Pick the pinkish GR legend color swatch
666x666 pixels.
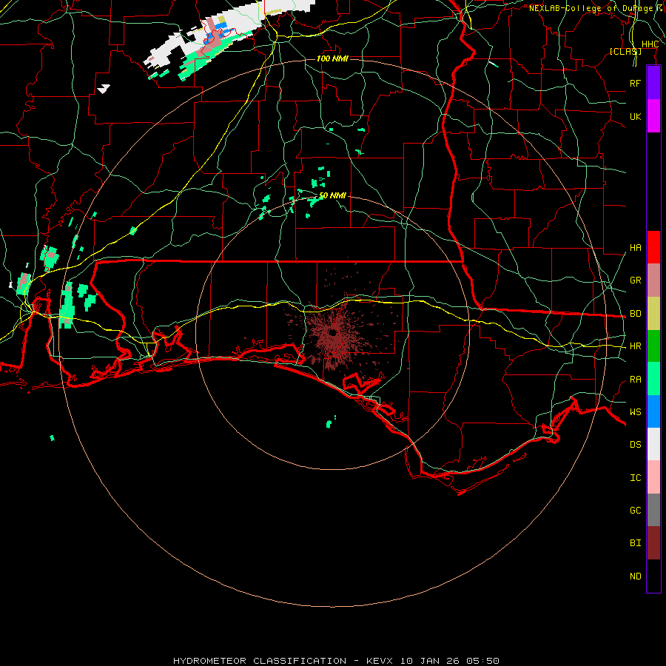pyautogui.click(x=653, y=280)
